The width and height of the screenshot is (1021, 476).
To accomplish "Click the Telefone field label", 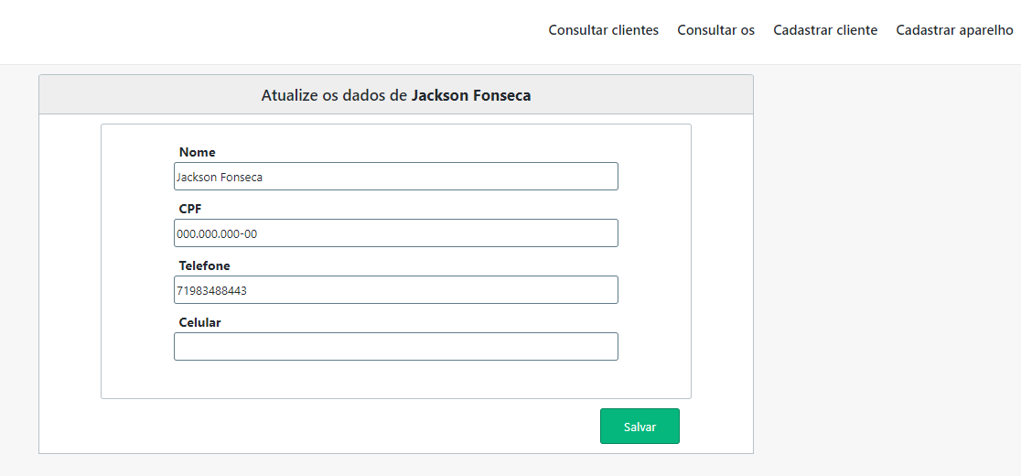I will [204, 265].
